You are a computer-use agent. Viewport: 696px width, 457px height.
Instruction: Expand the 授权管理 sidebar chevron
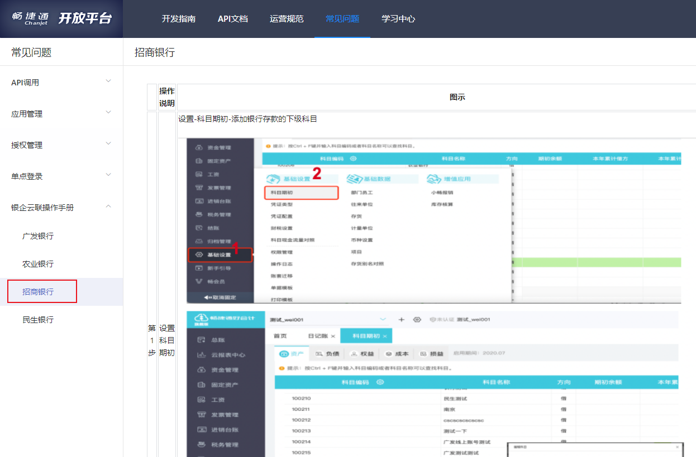[x=108, y=144]
